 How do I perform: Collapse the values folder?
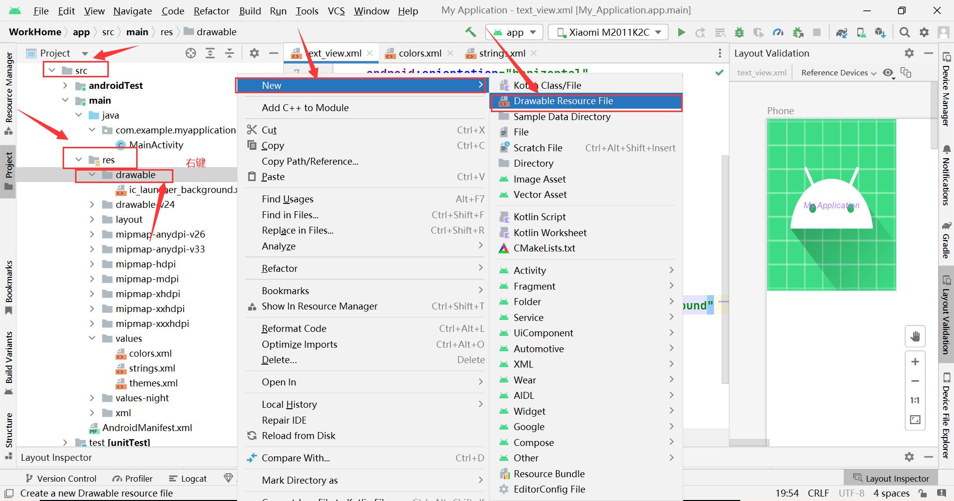pos(92,338)
